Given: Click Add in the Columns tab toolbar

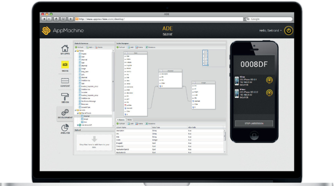Looking at the screenshot, I should [x=131, y=123].
